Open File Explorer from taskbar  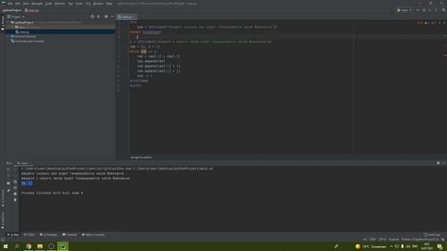tap(40, 246)
